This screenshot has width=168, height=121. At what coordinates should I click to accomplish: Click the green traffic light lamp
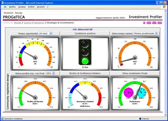[x=85, y=61]
